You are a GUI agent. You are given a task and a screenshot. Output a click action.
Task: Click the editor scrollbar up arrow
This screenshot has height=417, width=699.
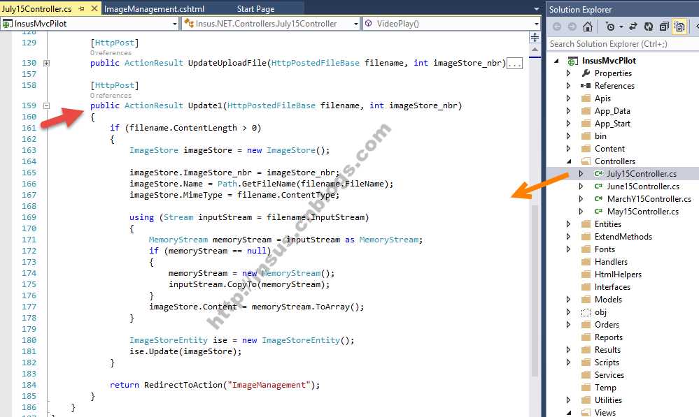pyautogui.click(x=535, y=50)
